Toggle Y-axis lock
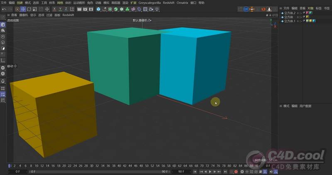This screenshot has height=175, width=332. [60, 9]
